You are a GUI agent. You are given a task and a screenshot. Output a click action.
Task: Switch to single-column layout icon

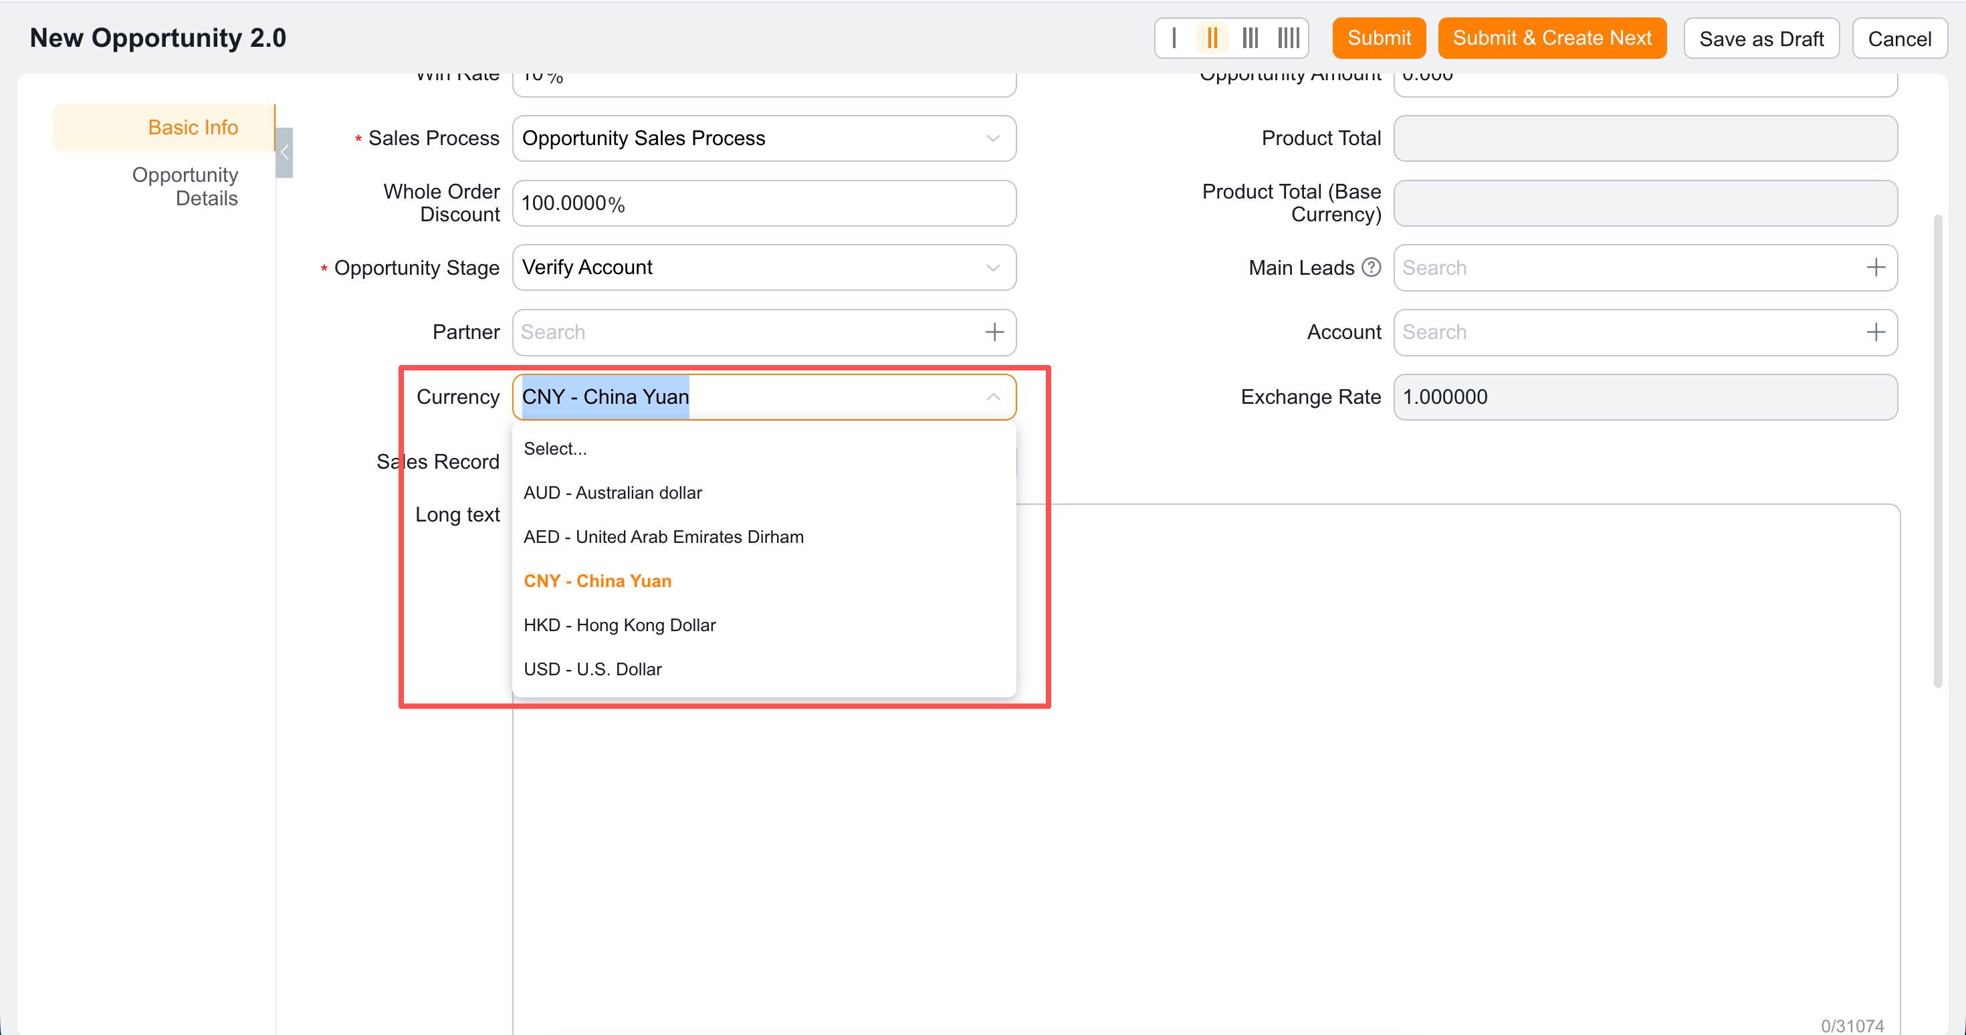click(1174, 38)
